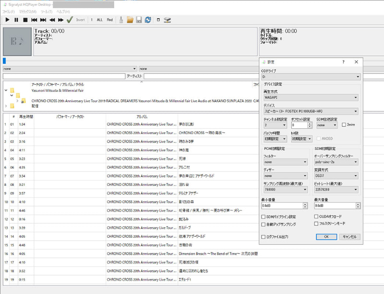The image size is (384, 294).
Task: Save playlist with the floppy disk icon
Action: (x=139, y=20)
